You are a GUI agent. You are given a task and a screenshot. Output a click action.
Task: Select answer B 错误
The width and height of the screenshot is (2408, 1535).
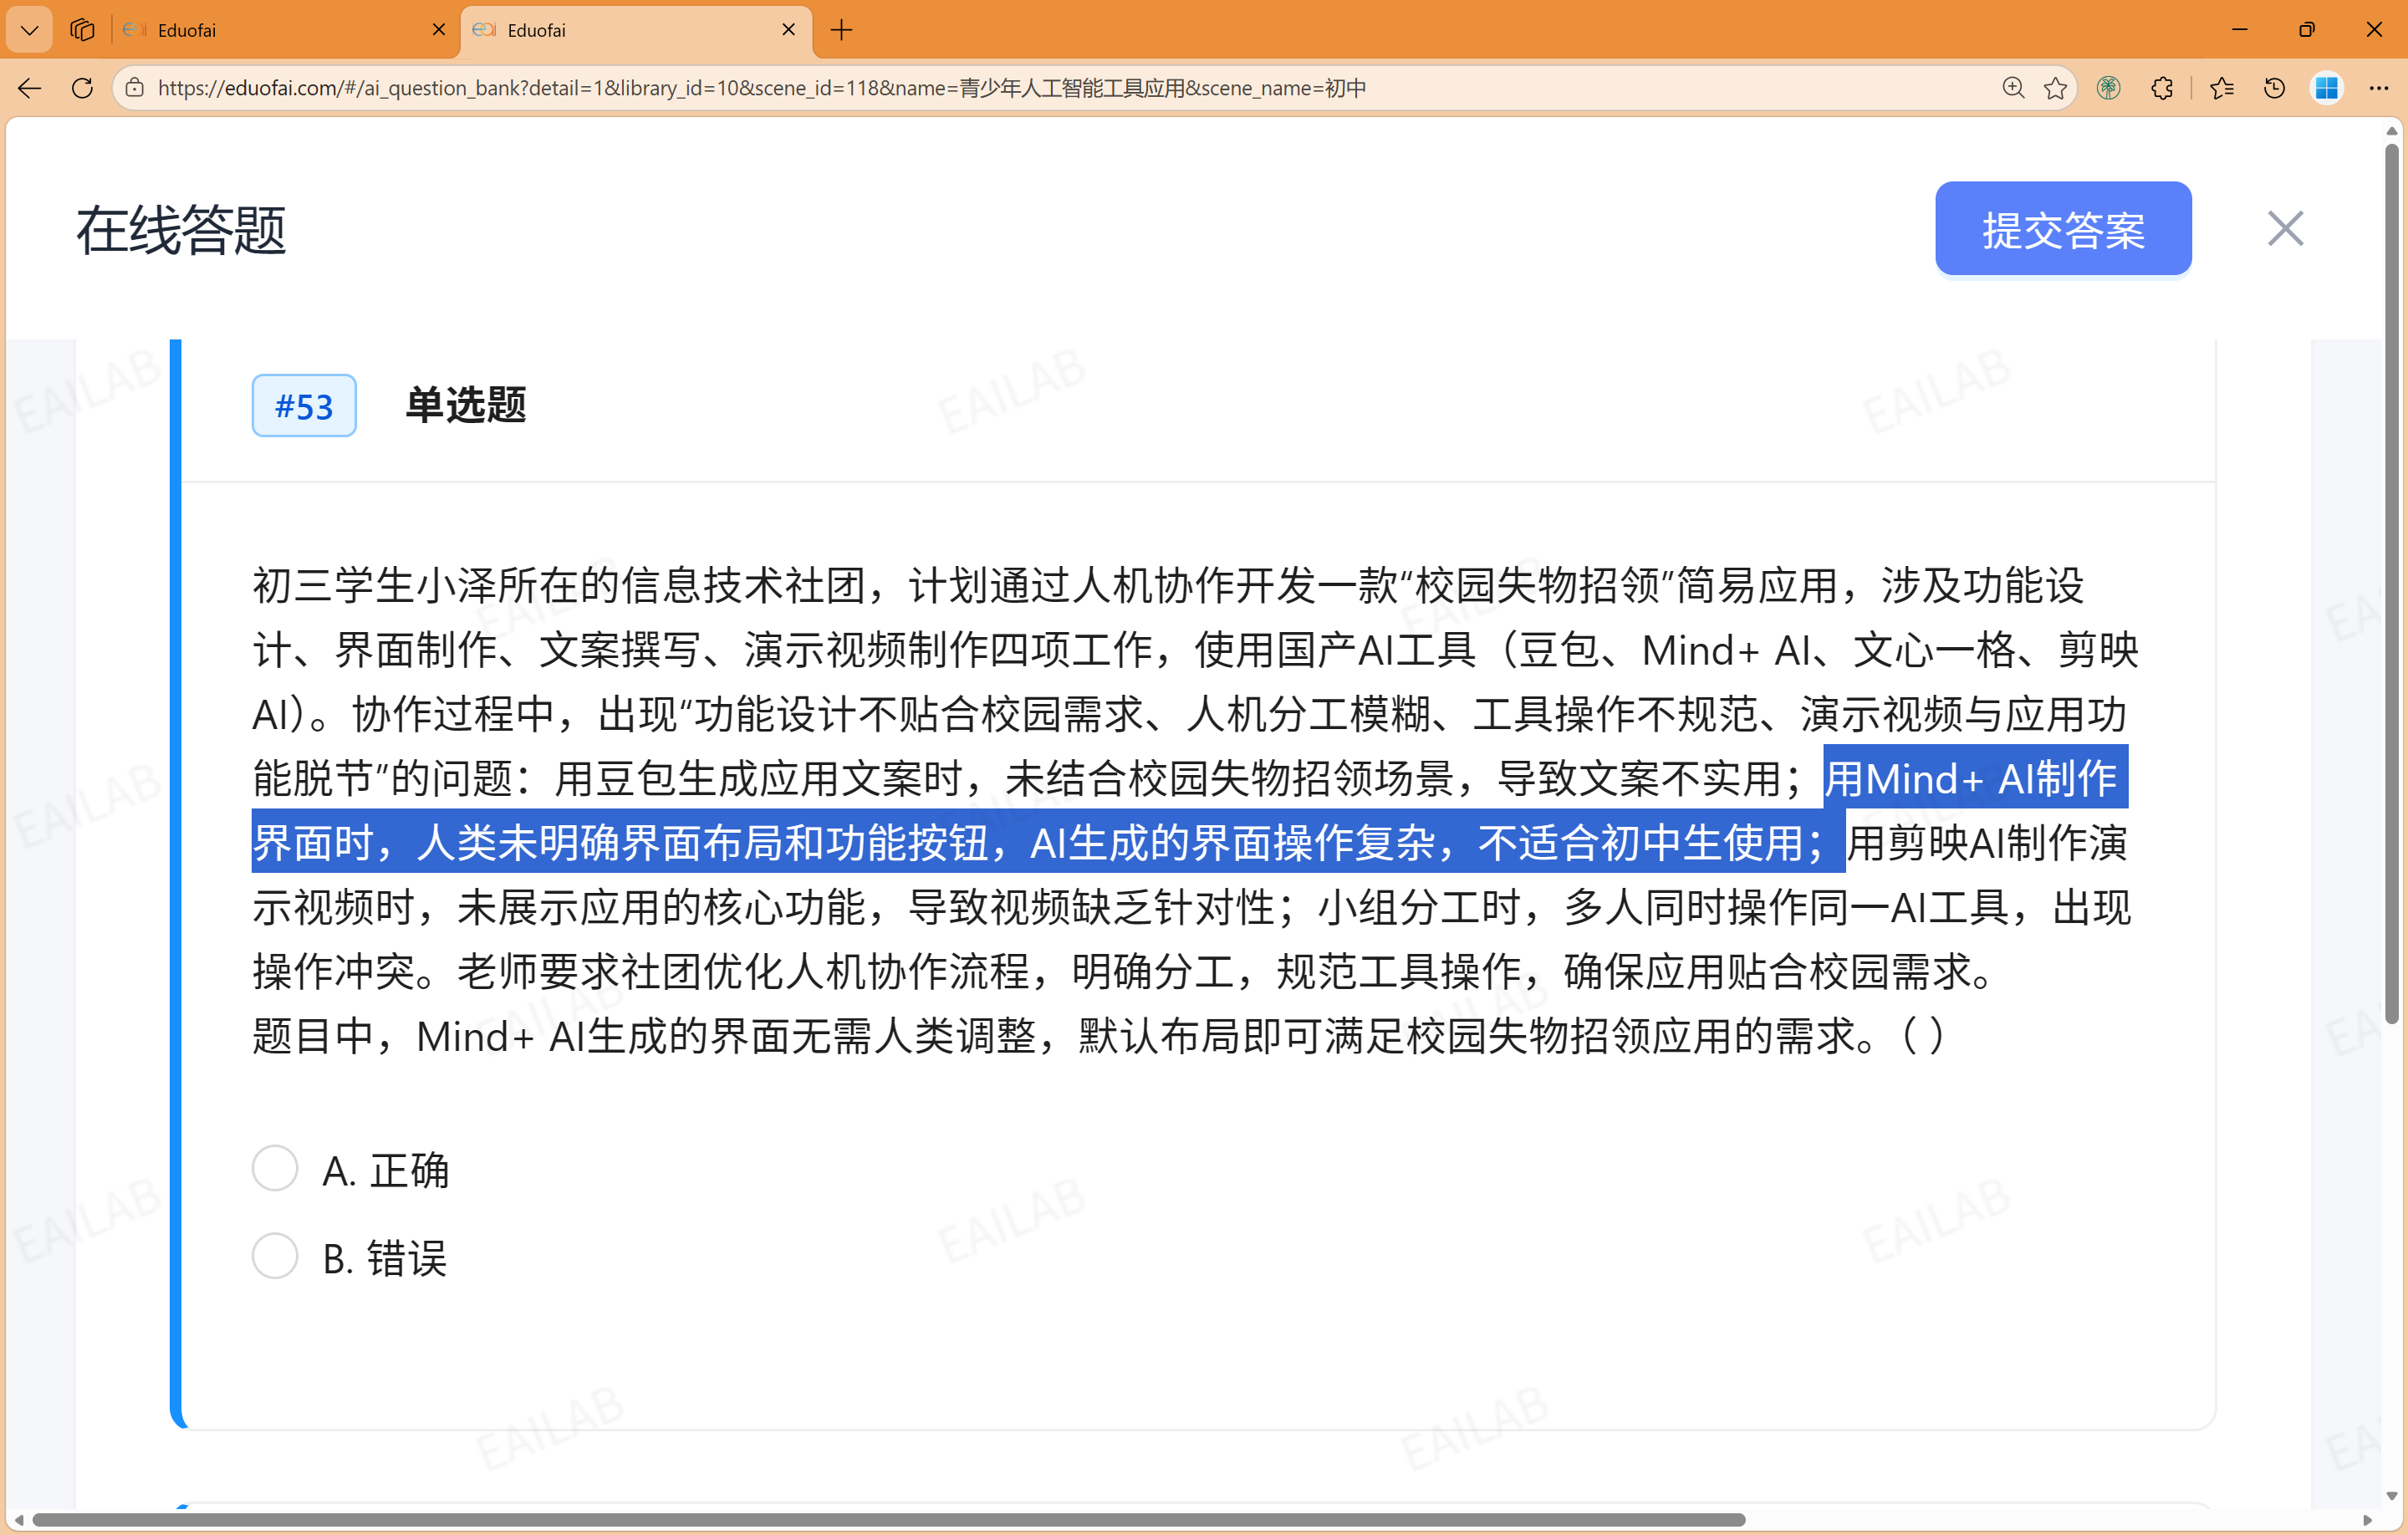pyautogui.click(x=274, y=1257)
